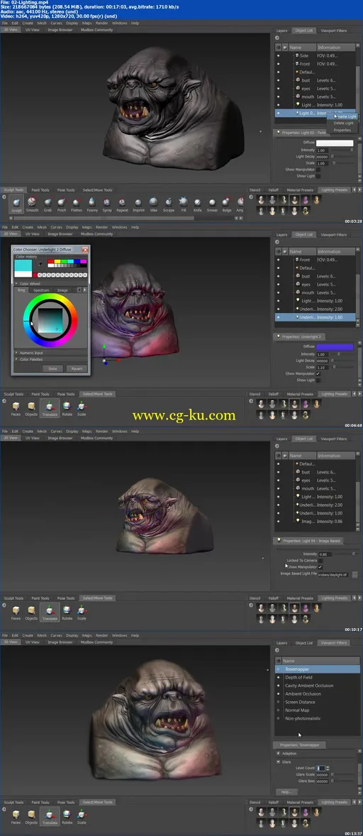Select the Side camera row in Object List
Image resolution: width=363 pixels, height=836 pixels.
point(315,55)
